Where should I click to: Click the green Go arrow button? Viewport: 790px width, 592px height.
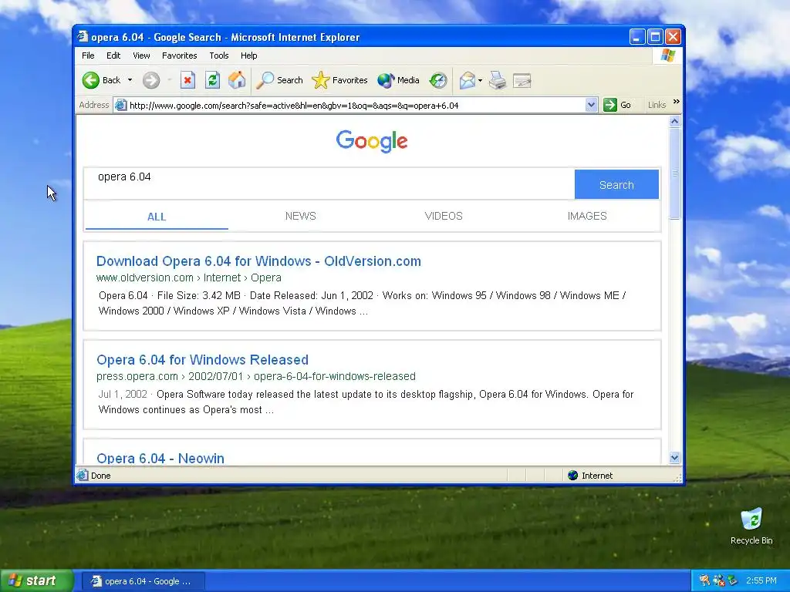(x=610, y=105)
